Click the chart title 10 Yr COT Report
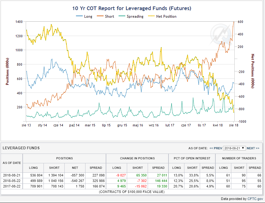The image size is (265, 203). point(132,8)
